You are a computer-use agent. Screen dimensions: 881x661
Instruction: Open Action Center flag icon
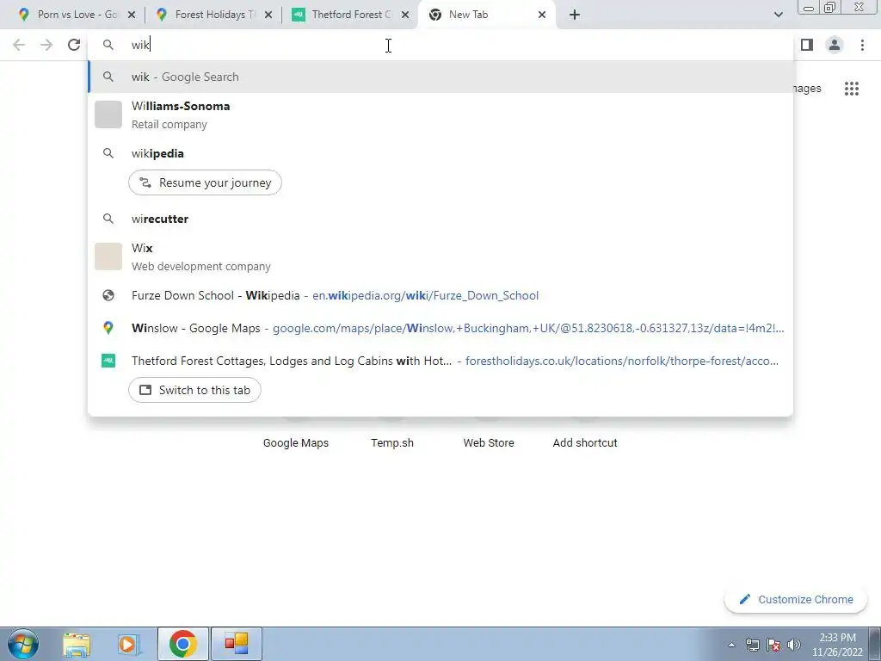pos(773,645)
